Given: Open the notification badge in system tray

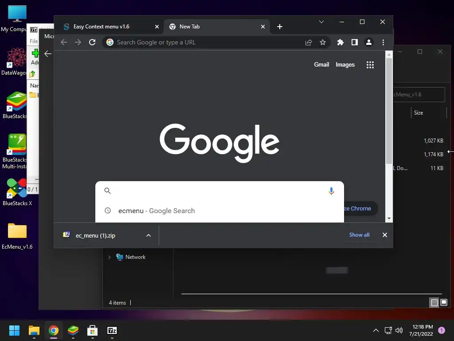Looking at the screenshot, I should pos(442,330).
